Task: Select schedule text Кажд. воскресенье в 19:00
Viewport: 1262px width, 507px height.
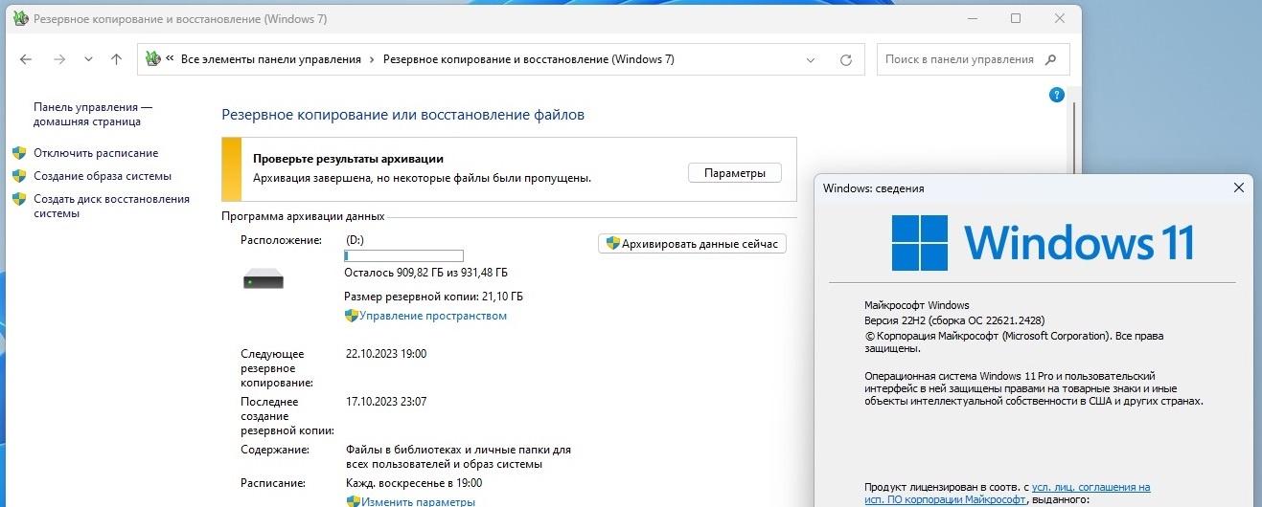Action: (x=414, y=483)
